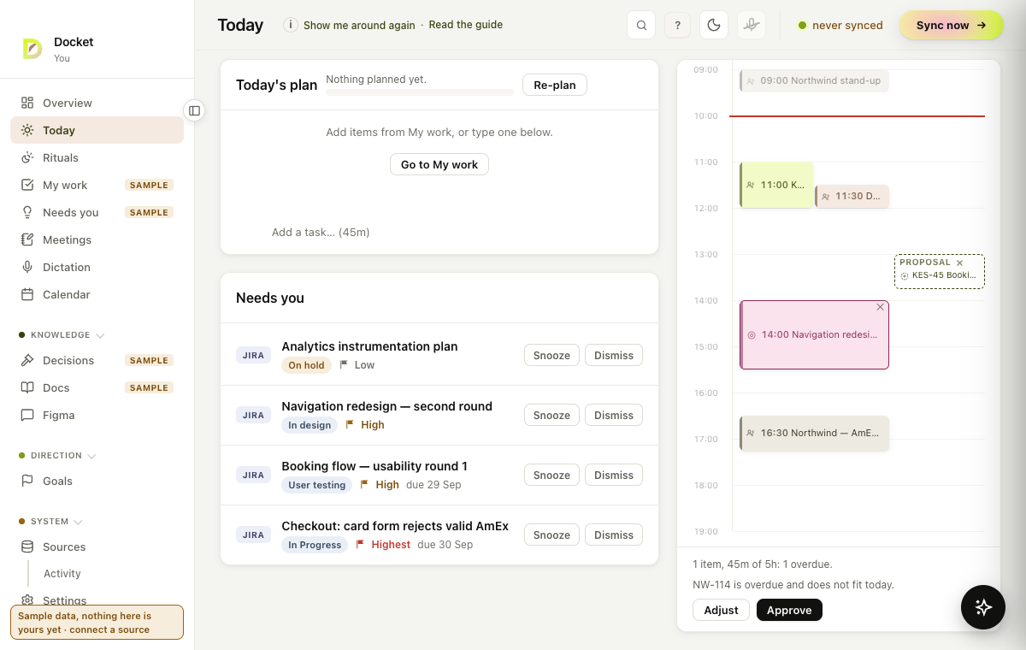The width and height of the screenshot is (1026, 650).
Task: Open Needs you sidebar item
Action: [97, 212]
